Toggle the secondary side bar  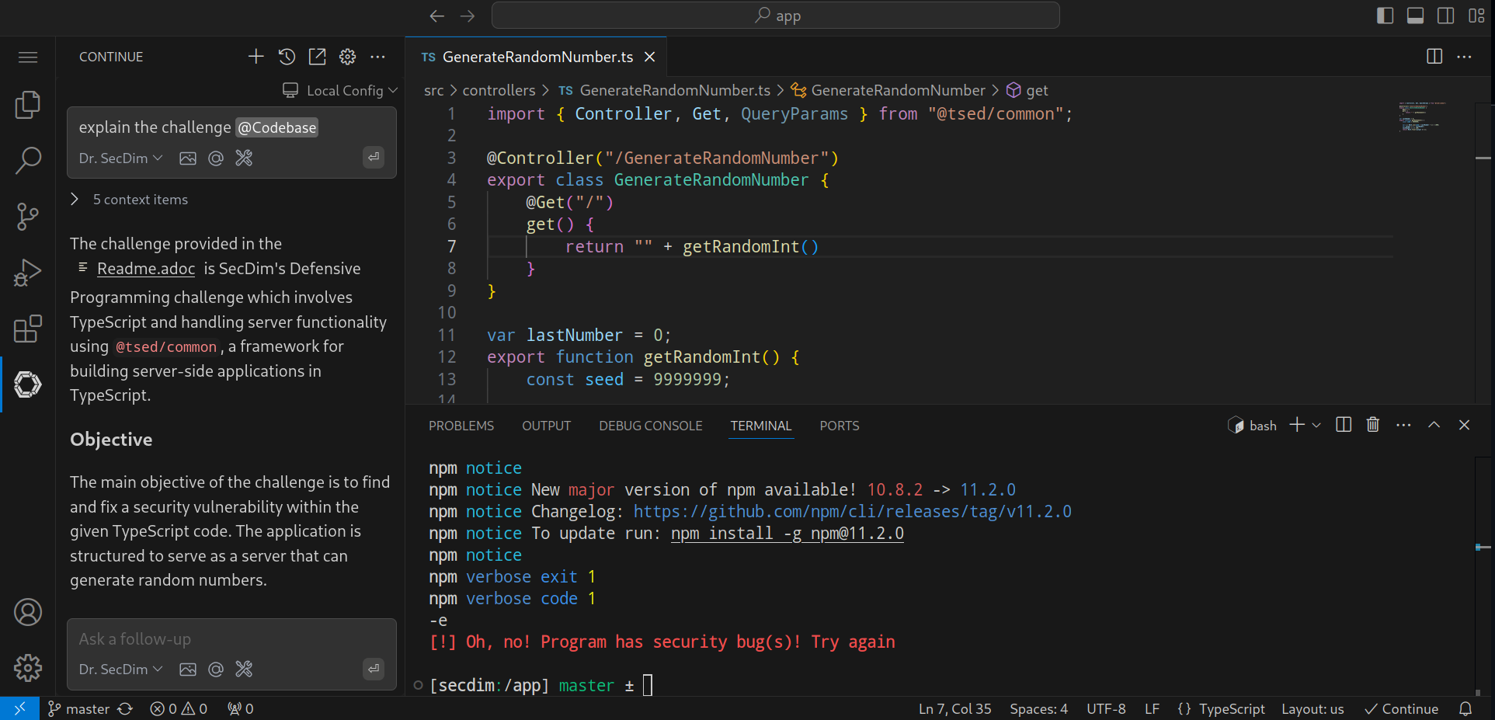coord(1445,16)
